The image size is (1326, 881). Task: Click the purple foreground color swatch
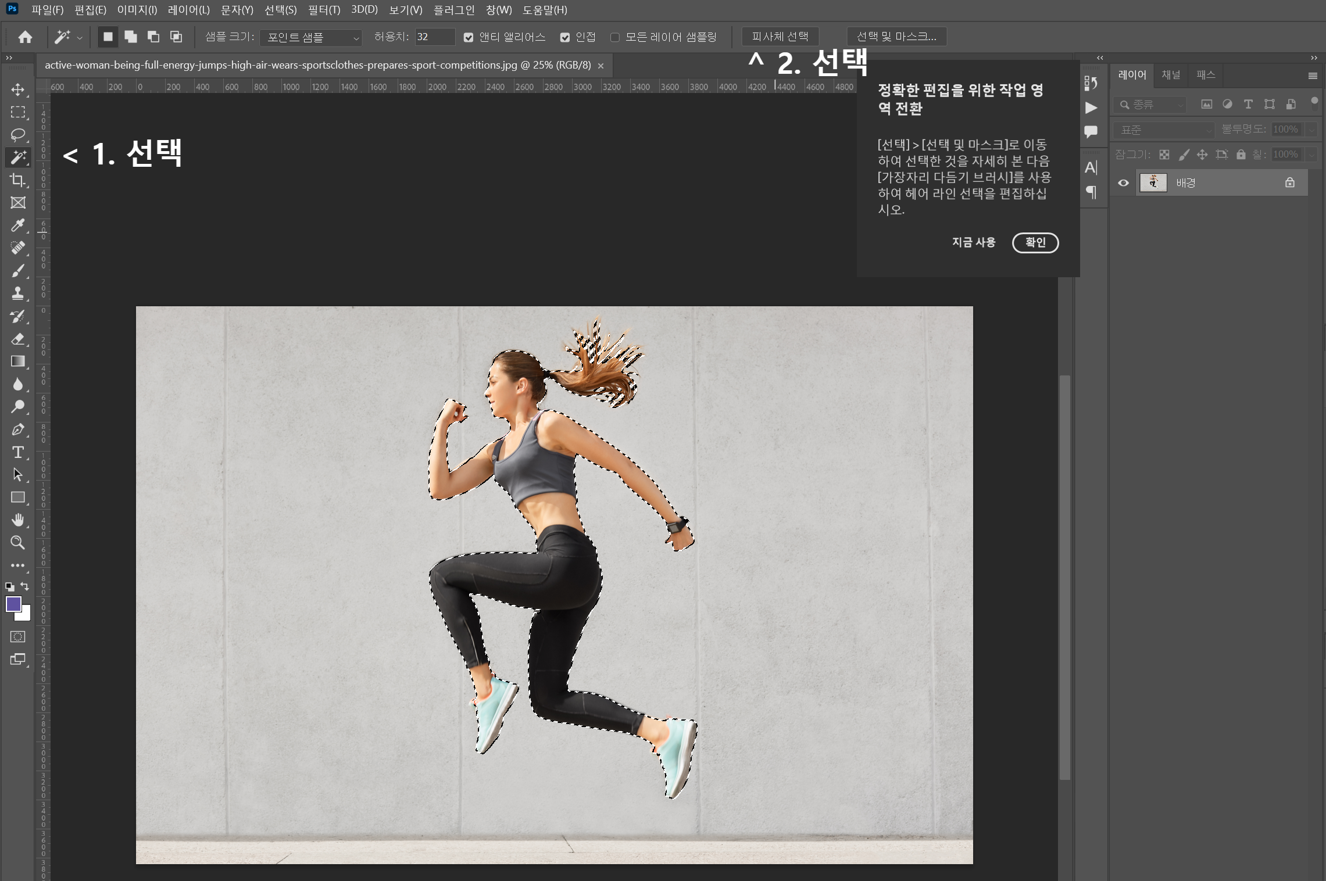(x=13, y=604)
